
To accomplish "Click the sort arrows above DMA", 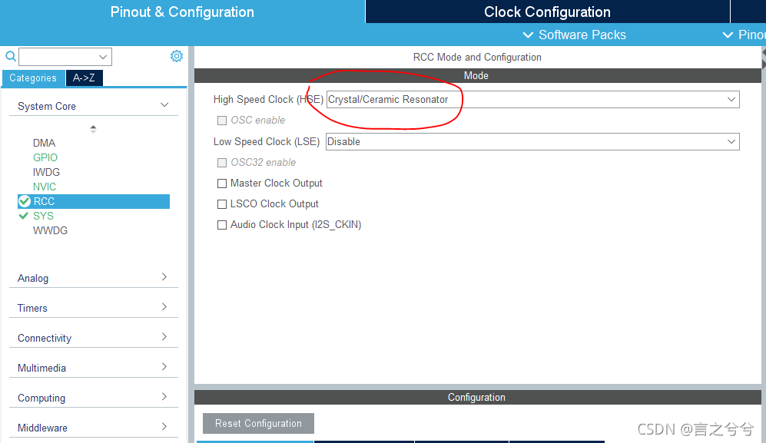I will (93, 129).
